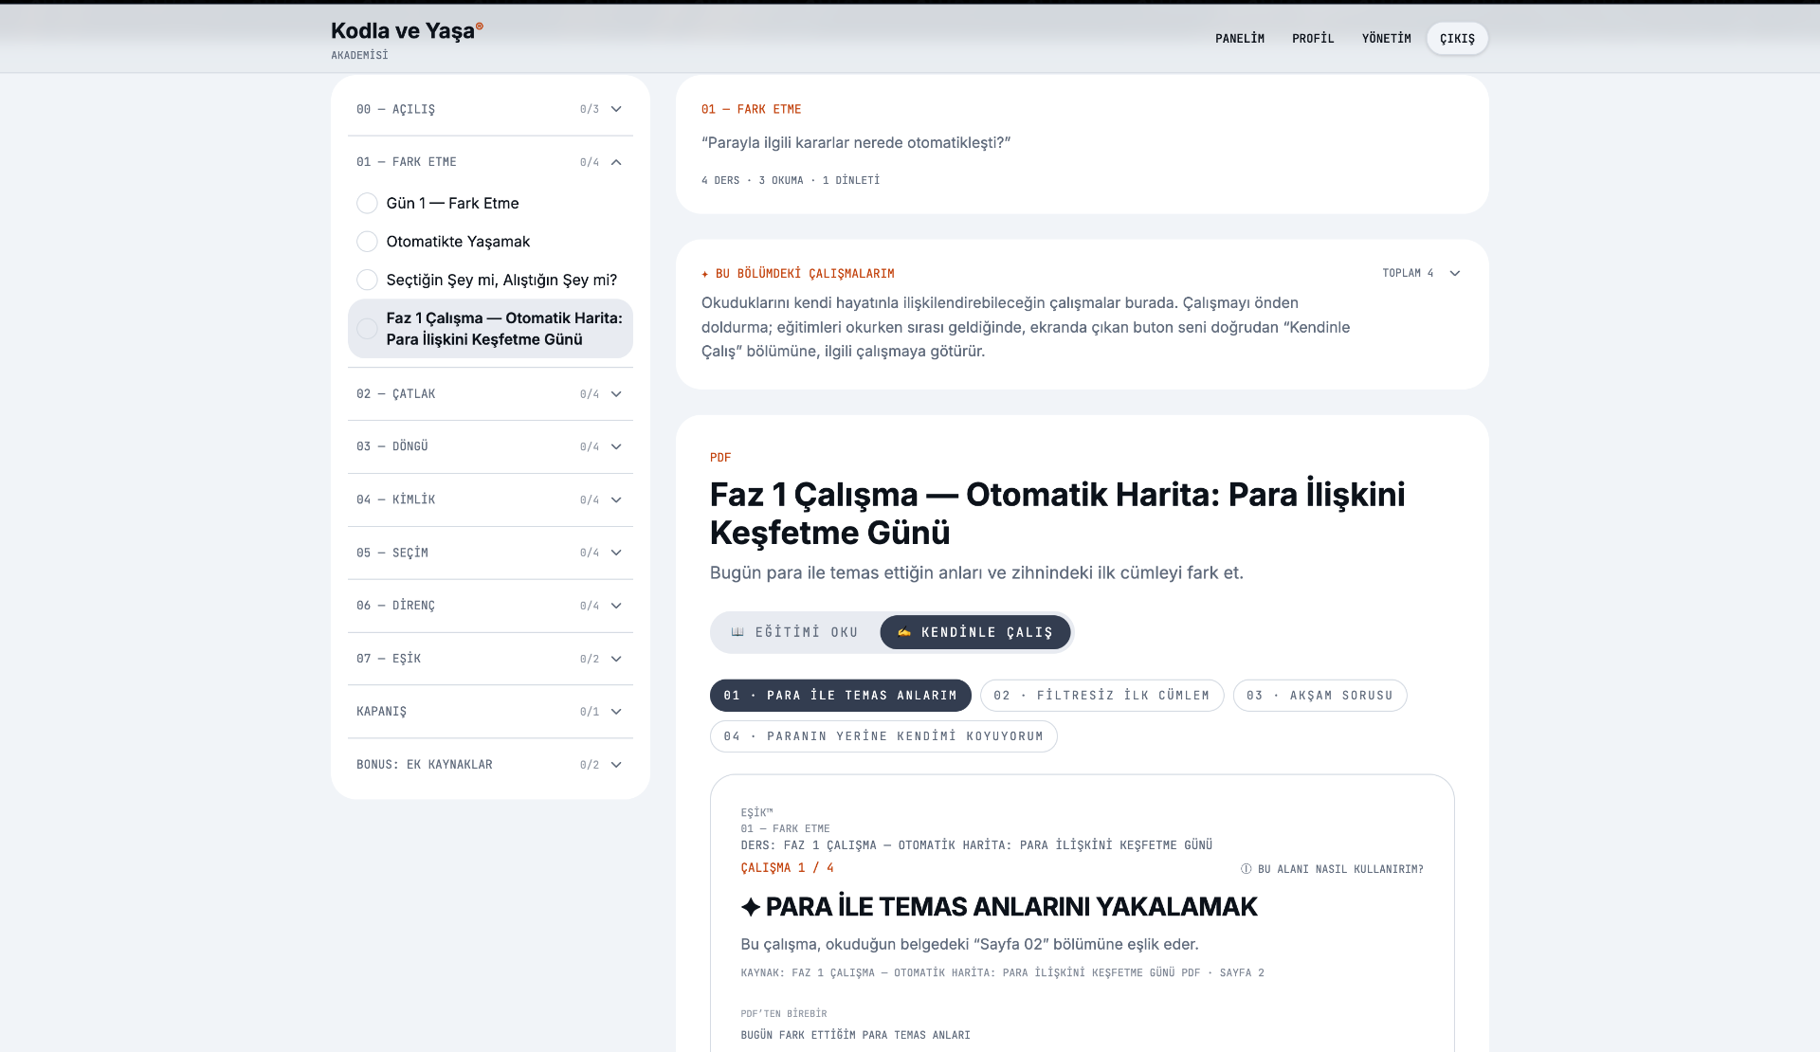The height and width of the screenshot is (1052, 1820).
Task: Toggle completion circle for Otomatikte Yaşamak
Action: [x=367, y=242]
